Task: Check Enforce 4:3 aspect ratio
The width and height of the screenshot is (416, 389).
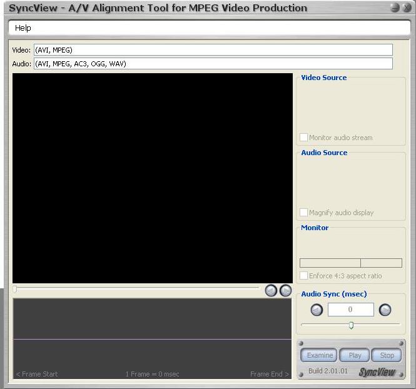Action: coord(303,276)
